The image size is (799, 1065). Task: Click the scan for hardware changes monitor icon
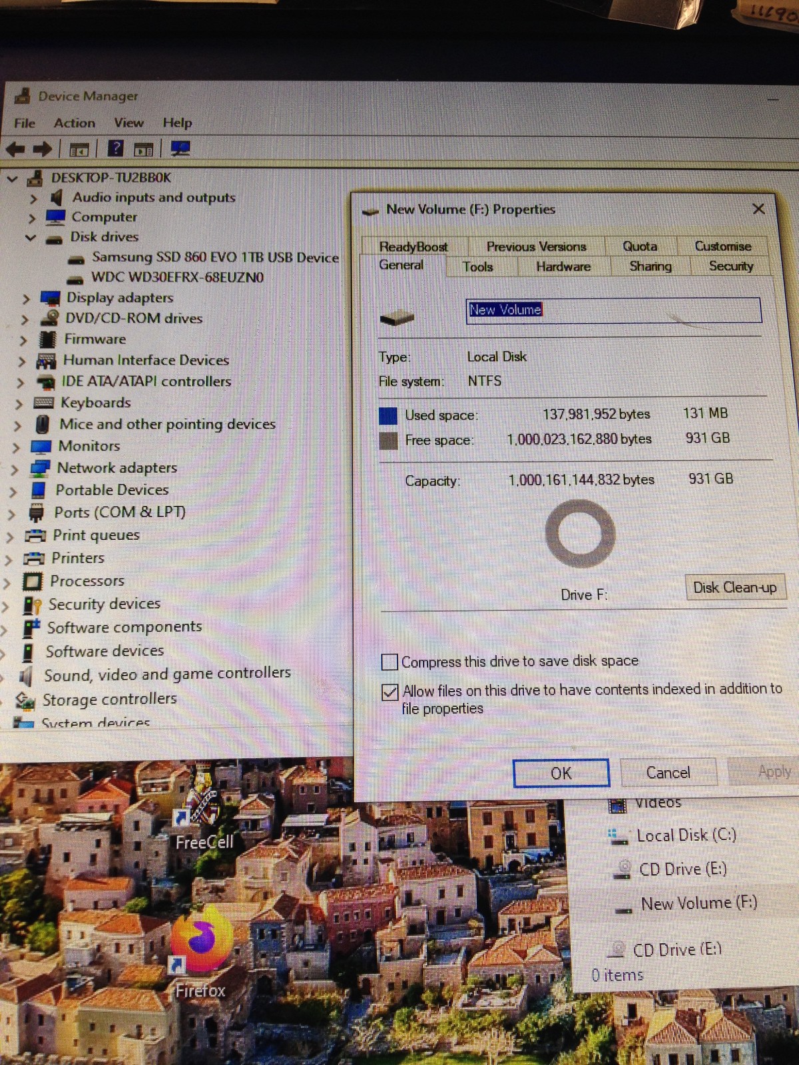[180, 148]
